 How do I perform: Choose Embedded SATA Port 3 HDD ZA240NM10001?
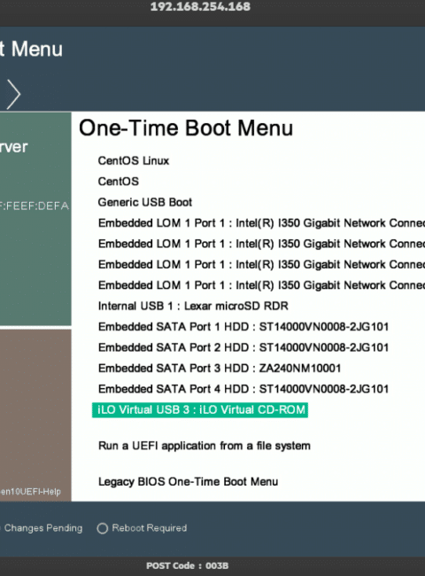220,369
